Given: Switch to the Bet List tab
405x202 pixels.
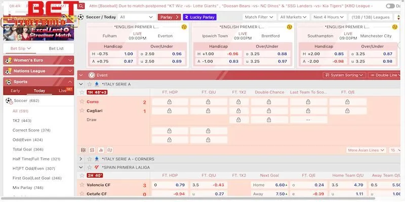Looking at the screenshot, I should 56,48.
